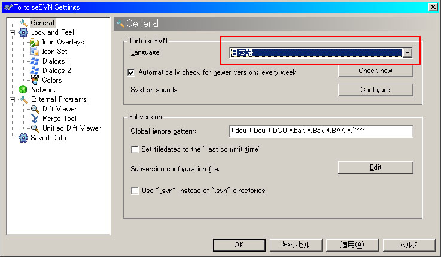Select the Icon Set tree icon
This screenshot has height=257, width=441.
(x=35, y=52)
